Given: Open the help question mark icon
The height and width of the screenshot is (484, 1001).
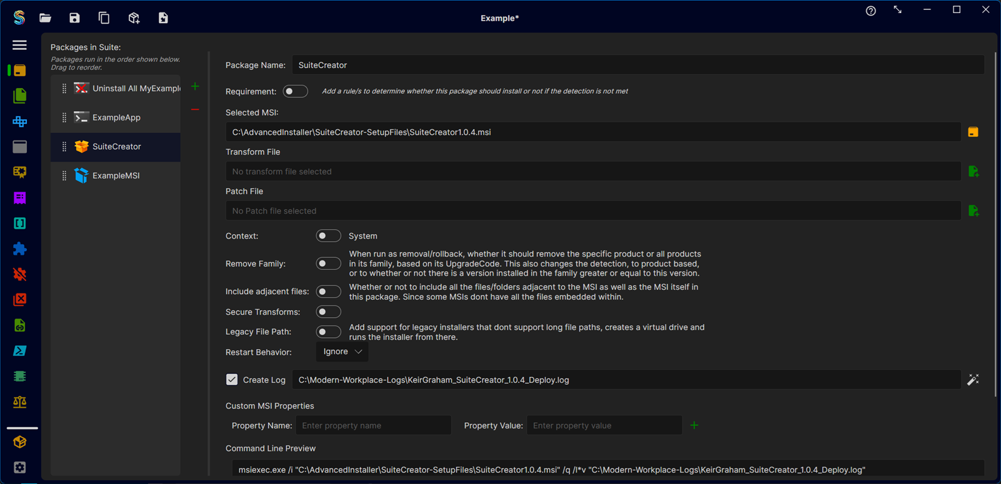Looking at the screenshot, I should point(870,11).
